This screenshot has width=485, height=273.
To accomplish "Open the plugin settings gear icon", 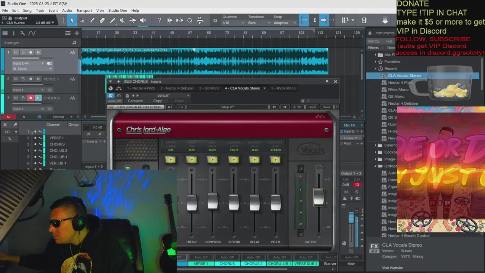I will tap(303, 101).
